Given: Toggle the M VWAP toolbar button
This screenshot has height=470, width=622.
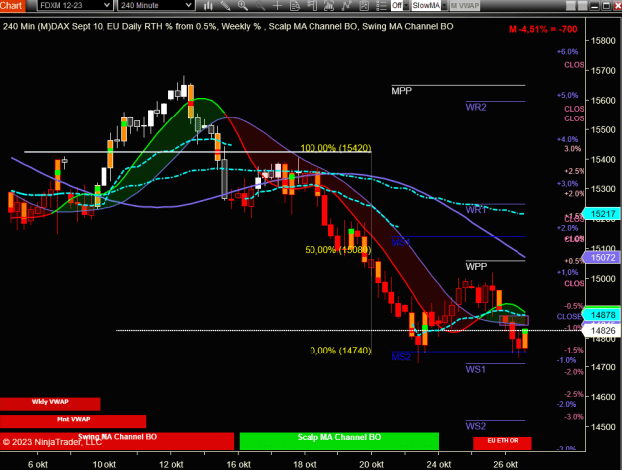Looking at the screenshot, I should [465, 6].
